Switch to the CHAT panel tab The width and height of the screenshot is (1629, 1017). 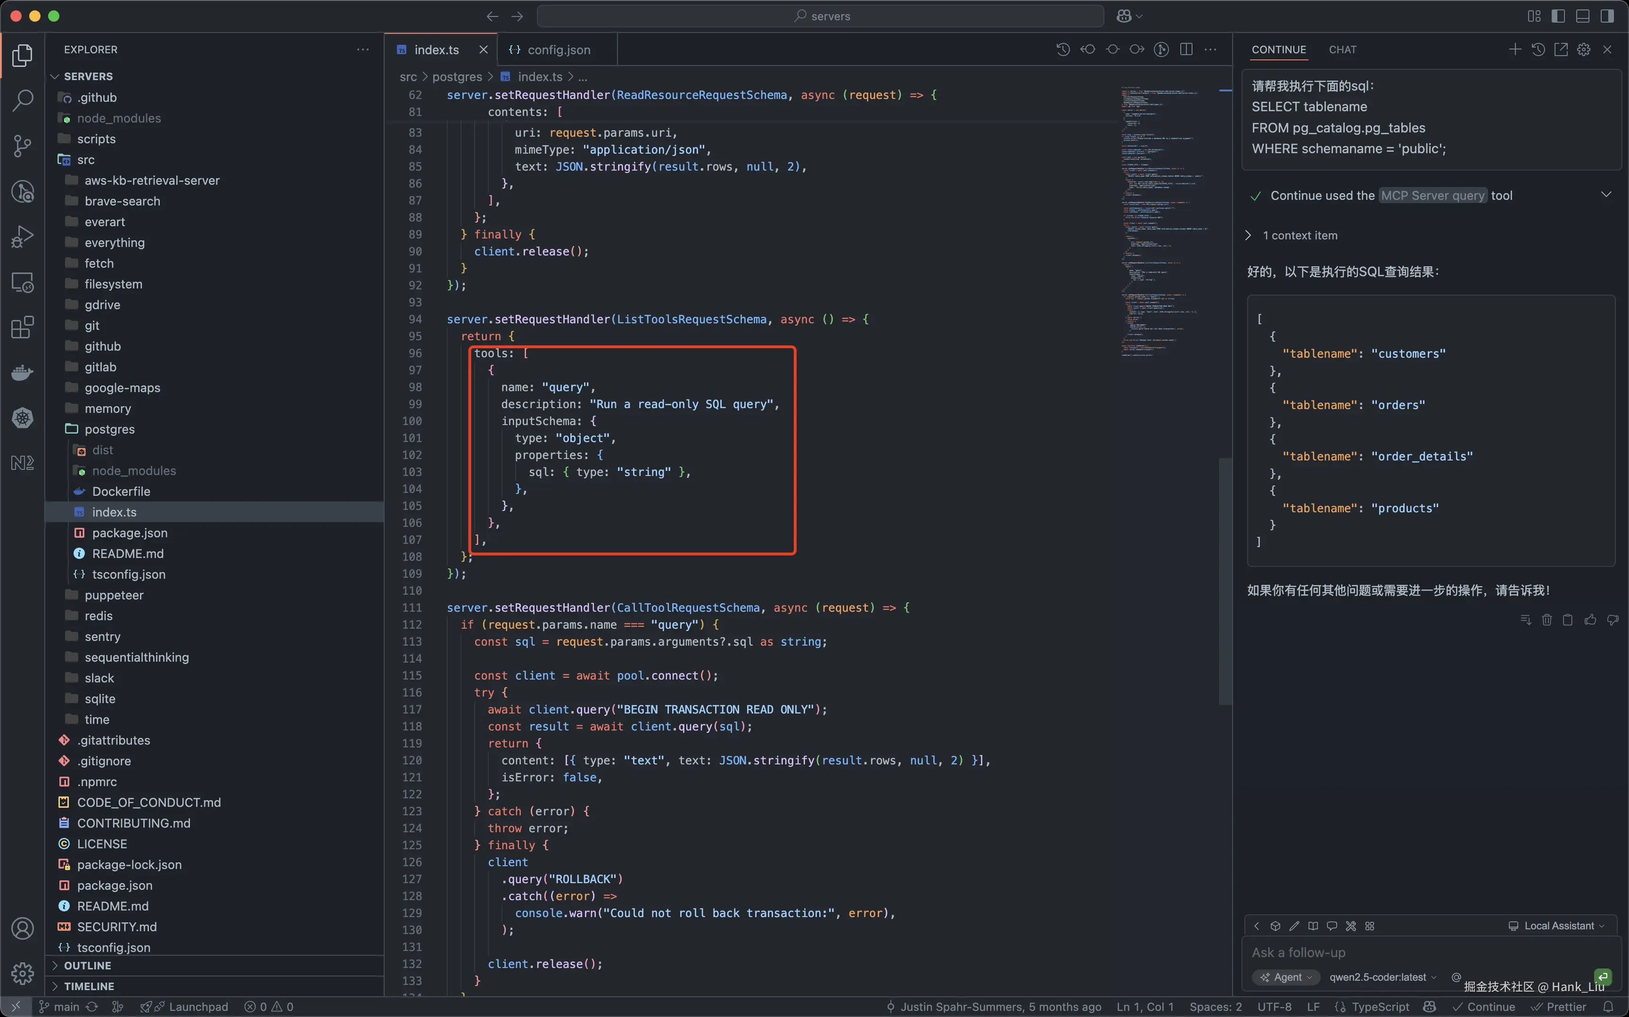[1342, 50]
